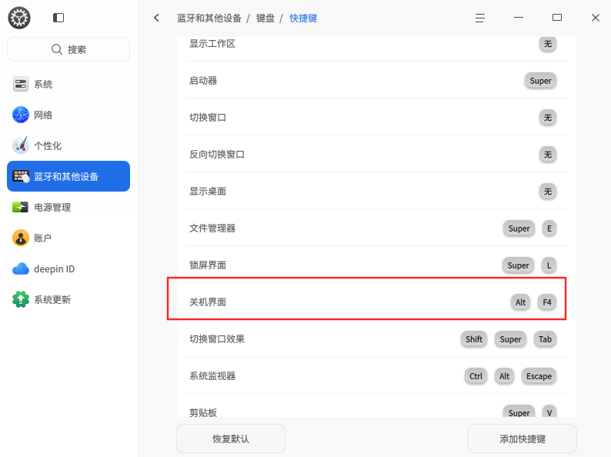
Task: Click the deepin ID cloud icon
Action: pyautogui.click(x=21, y=269)
